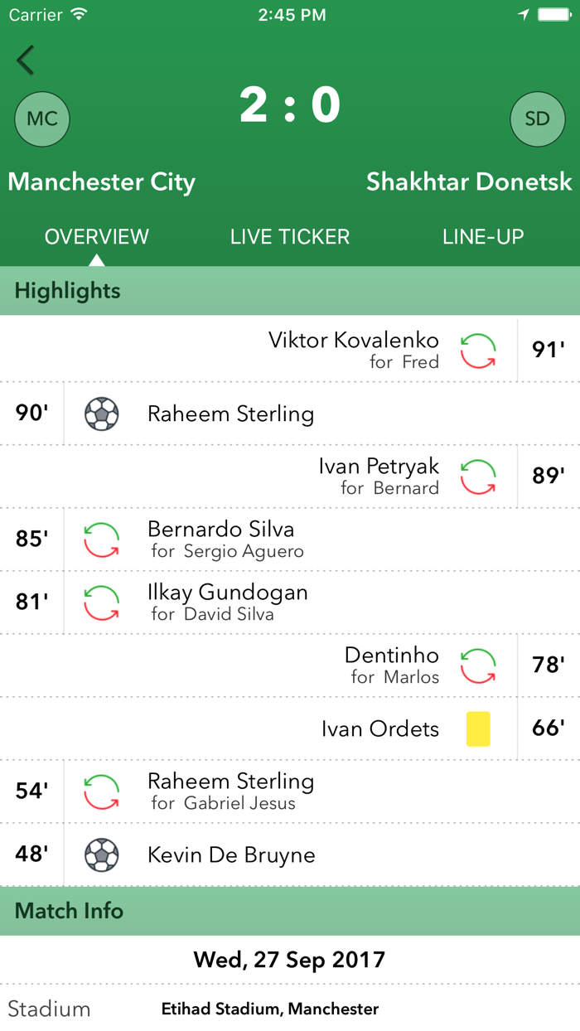Screen dimensions: 580x1031
Task: Tap Ivan Ordets yellow card
Action: point(478,728)
